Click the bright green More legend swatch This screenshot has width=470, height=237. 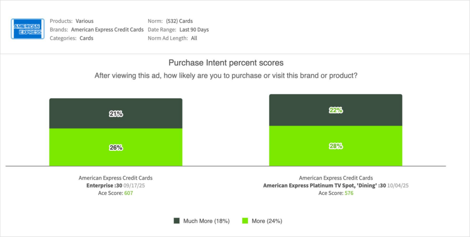pos(245,221)
